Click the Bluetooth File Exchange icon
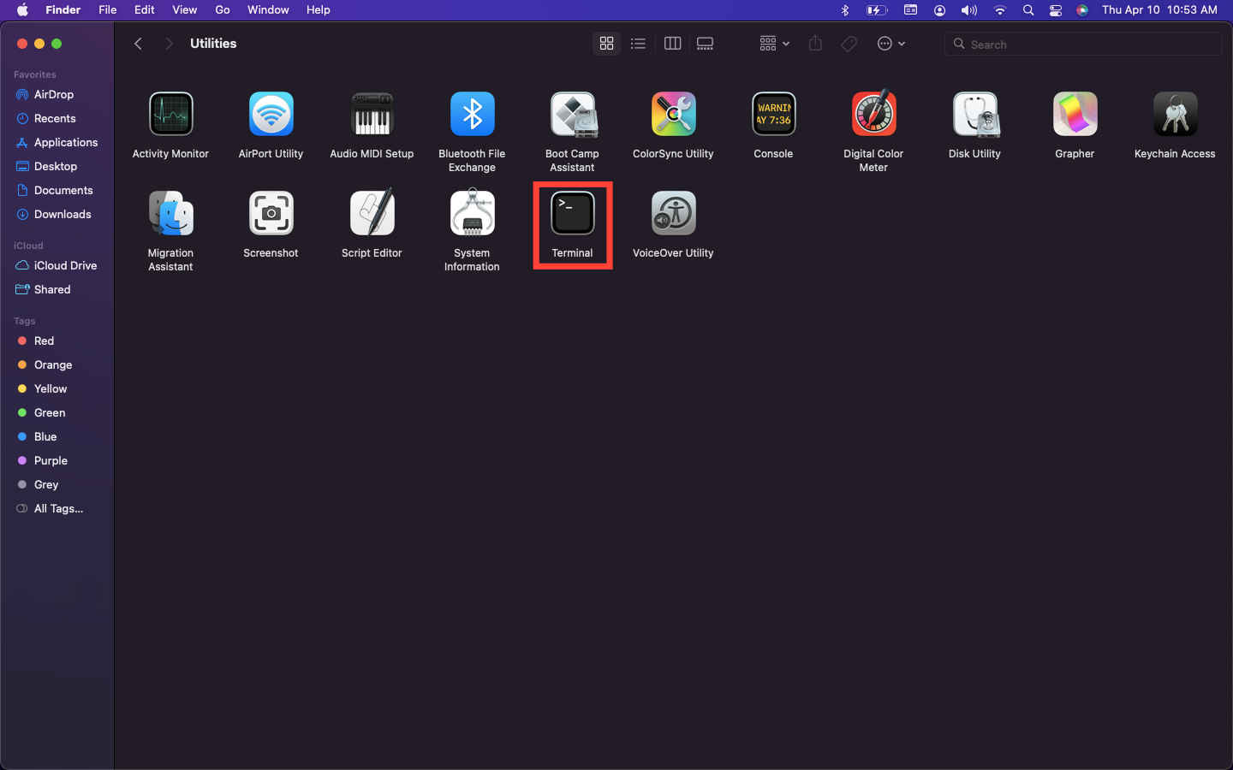The height and width of the screenshot is (770, 1233). [472, 115]
